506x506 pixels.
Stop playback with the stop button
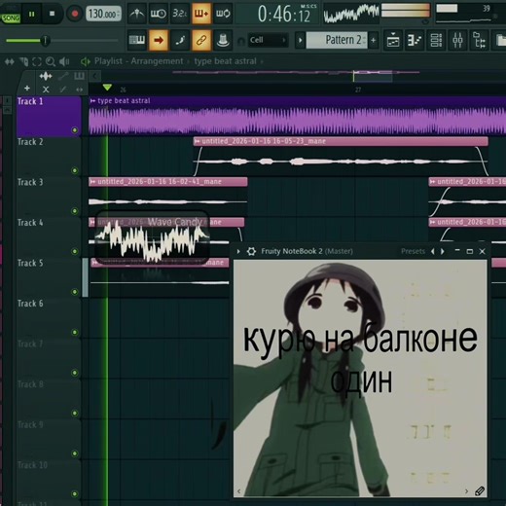point(52,14)
